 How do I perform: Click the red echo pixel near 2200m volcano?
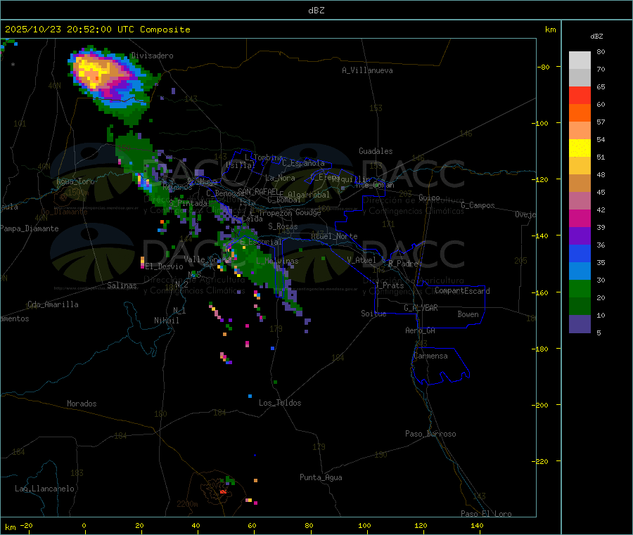point(223,492)
